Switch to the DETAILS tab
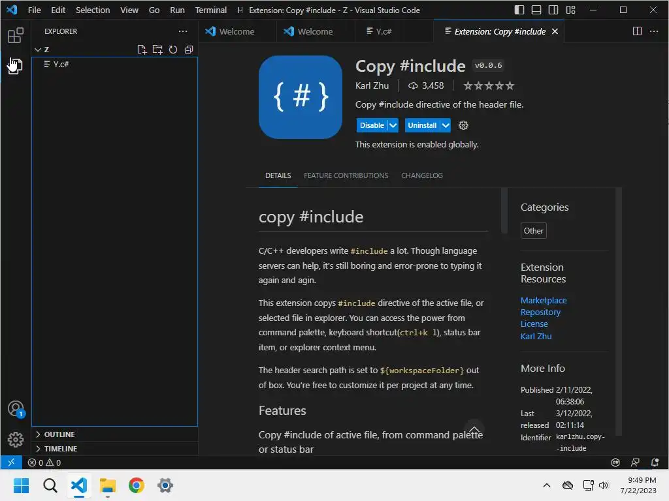 (278, 175)
